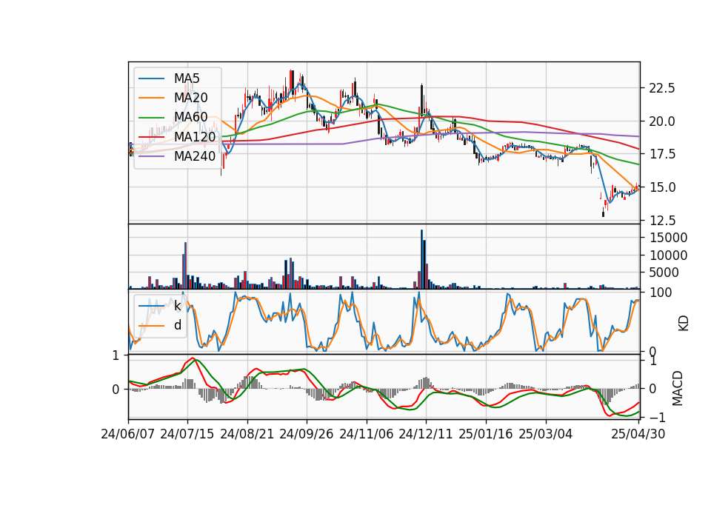Click the MACD vertical axis title
This screenshot has height=511, width=711.
[x=678, y=388]
